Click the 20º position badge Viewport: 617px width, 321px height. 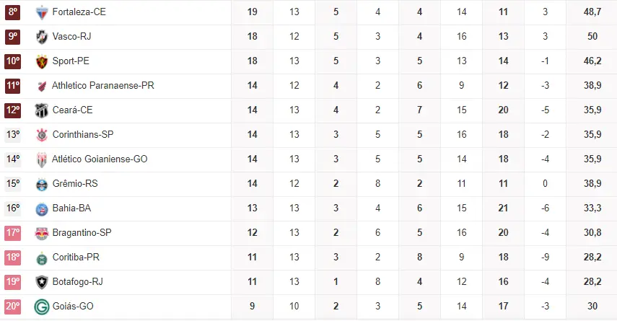point(13,307)
